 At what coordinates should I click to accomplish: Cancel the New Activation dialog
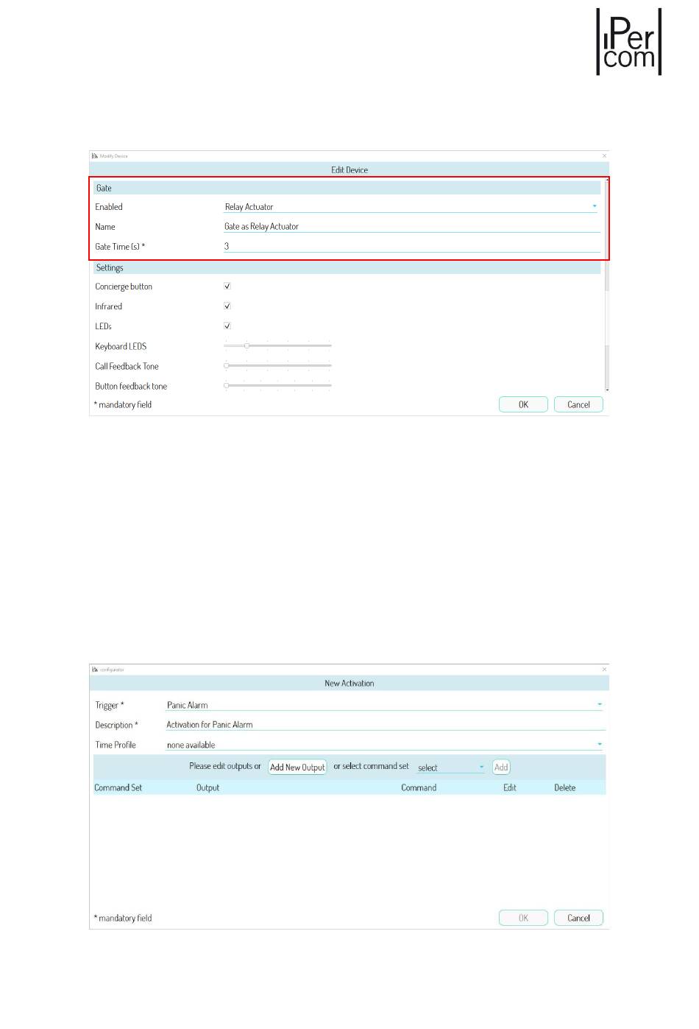[578, 918]
